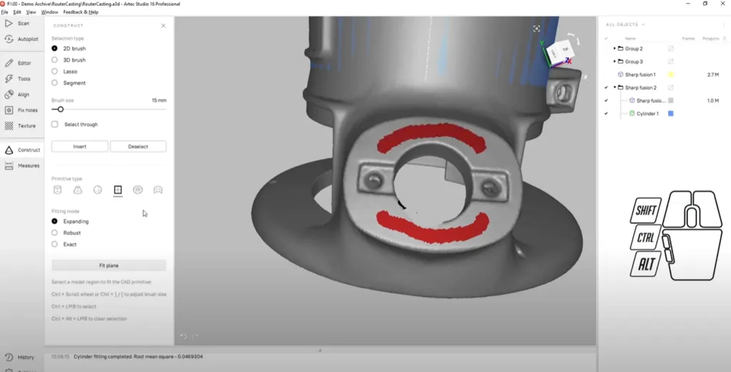Toggle the visibility checkmark for Cylinder 1
Image resolution: width=731 pixels, height=372 pixels.
pyautogui.click(x=606, y=114)
